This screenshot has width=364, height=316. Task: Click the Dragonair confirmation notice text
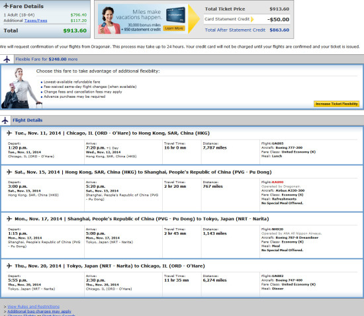pos(179,46)
